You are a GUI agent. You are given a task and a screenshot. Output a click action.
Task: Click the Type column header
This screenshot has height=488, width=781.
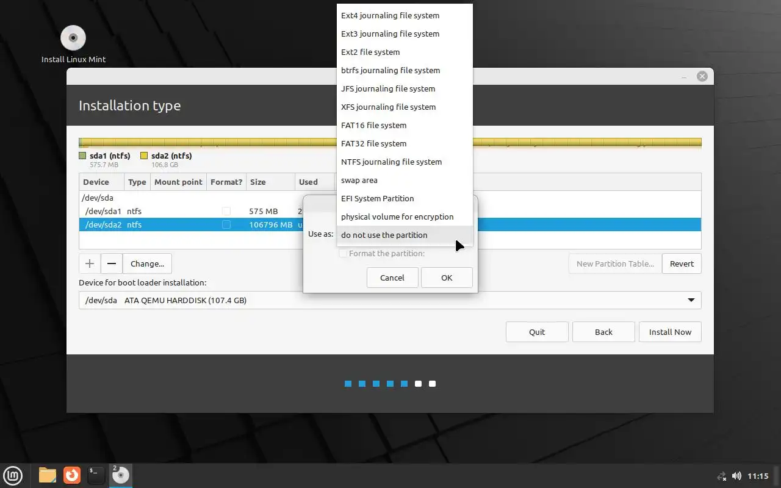[x=137, y=182]
